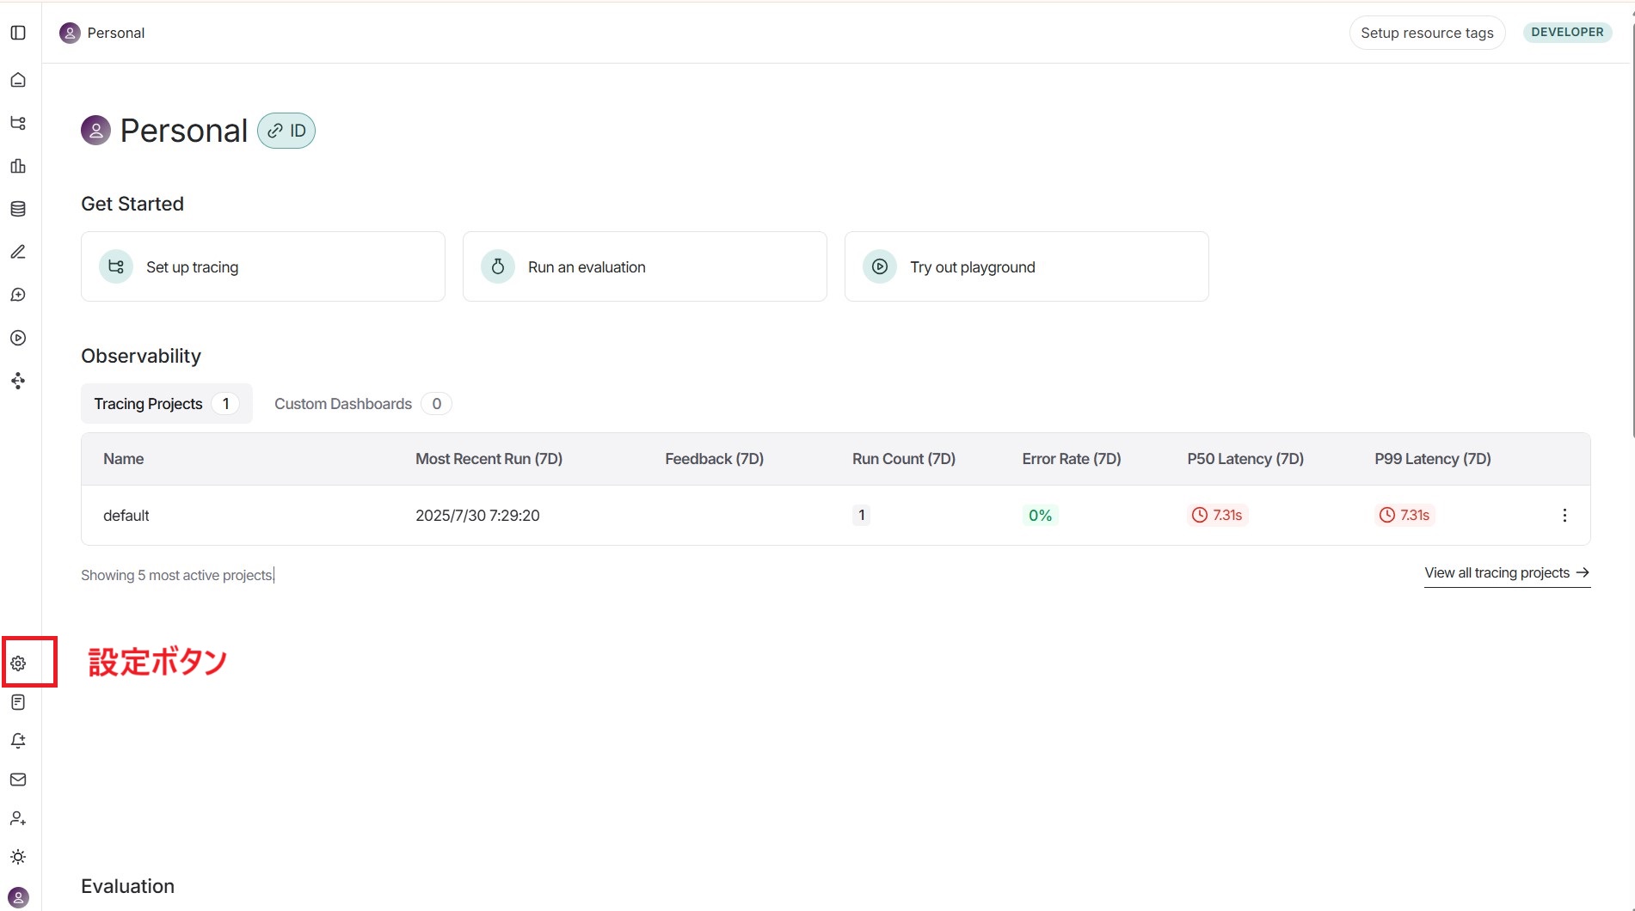Open the settings gear in sidebar
1635x911 pixels.
click(18, 663)
